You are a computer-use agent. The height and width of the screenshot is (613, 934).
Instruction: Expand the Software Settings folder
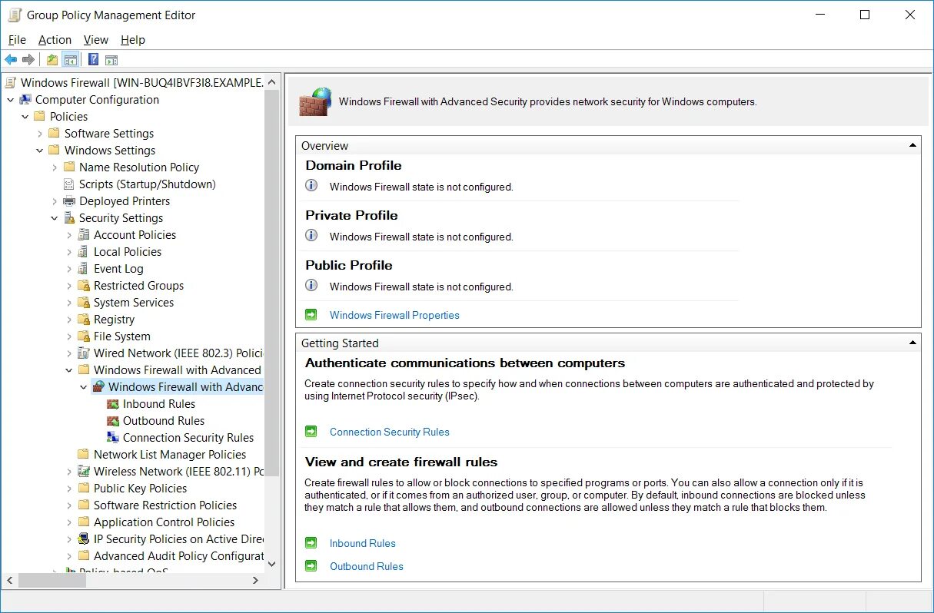click(40, 134)
